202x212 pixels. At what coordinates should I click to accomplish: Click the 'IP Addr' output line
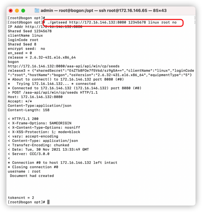45,27
